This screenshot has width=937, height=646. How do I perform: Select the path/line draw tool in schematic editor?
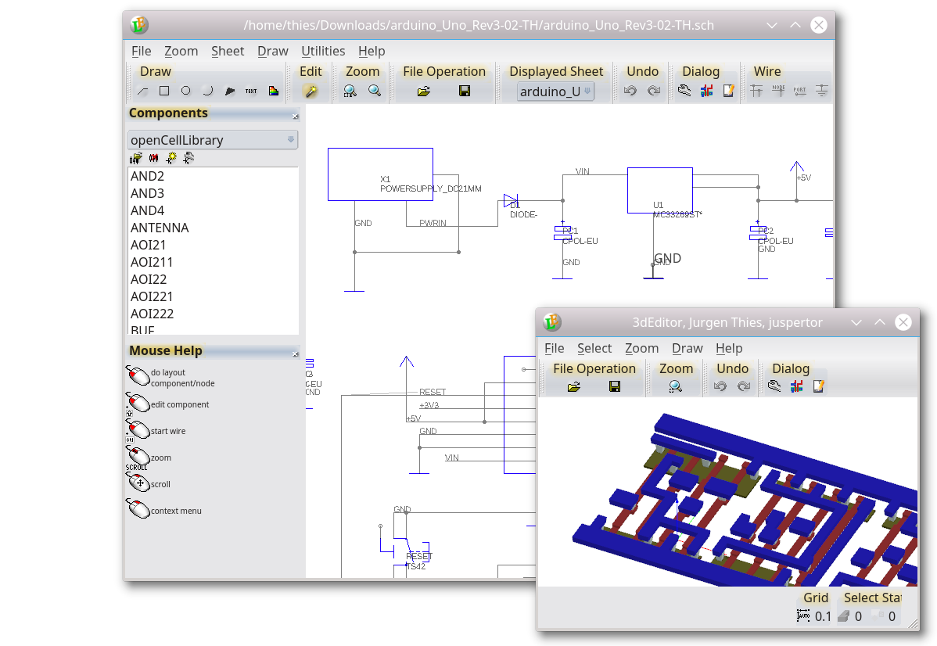143,91
